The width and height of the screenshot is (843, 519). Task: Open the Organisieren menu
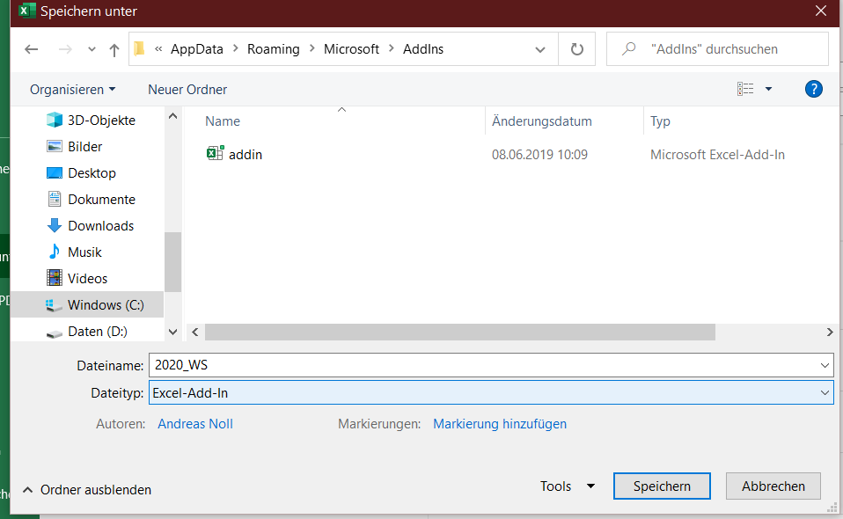pos(72,90)
